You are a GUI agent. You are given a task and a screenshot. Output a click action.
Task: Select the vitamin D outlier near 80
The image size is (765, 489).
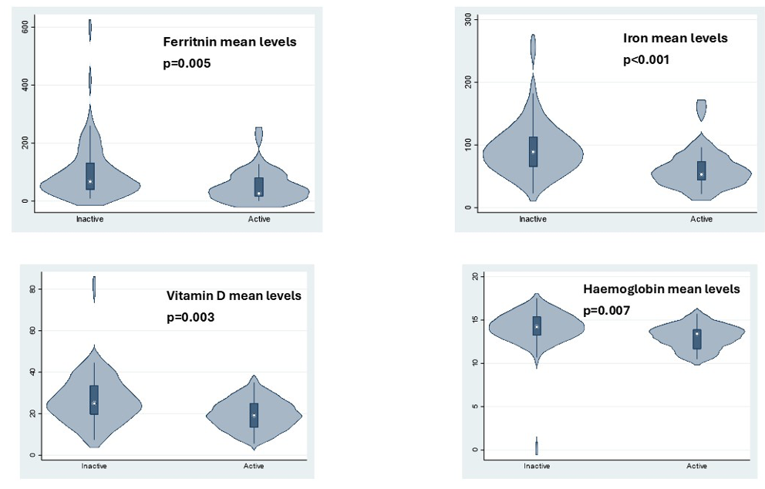(x=94, y=287)
